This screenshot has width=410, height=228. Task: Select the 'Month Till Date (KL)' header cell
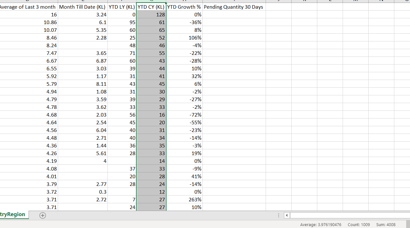click(x=83, y=7)
